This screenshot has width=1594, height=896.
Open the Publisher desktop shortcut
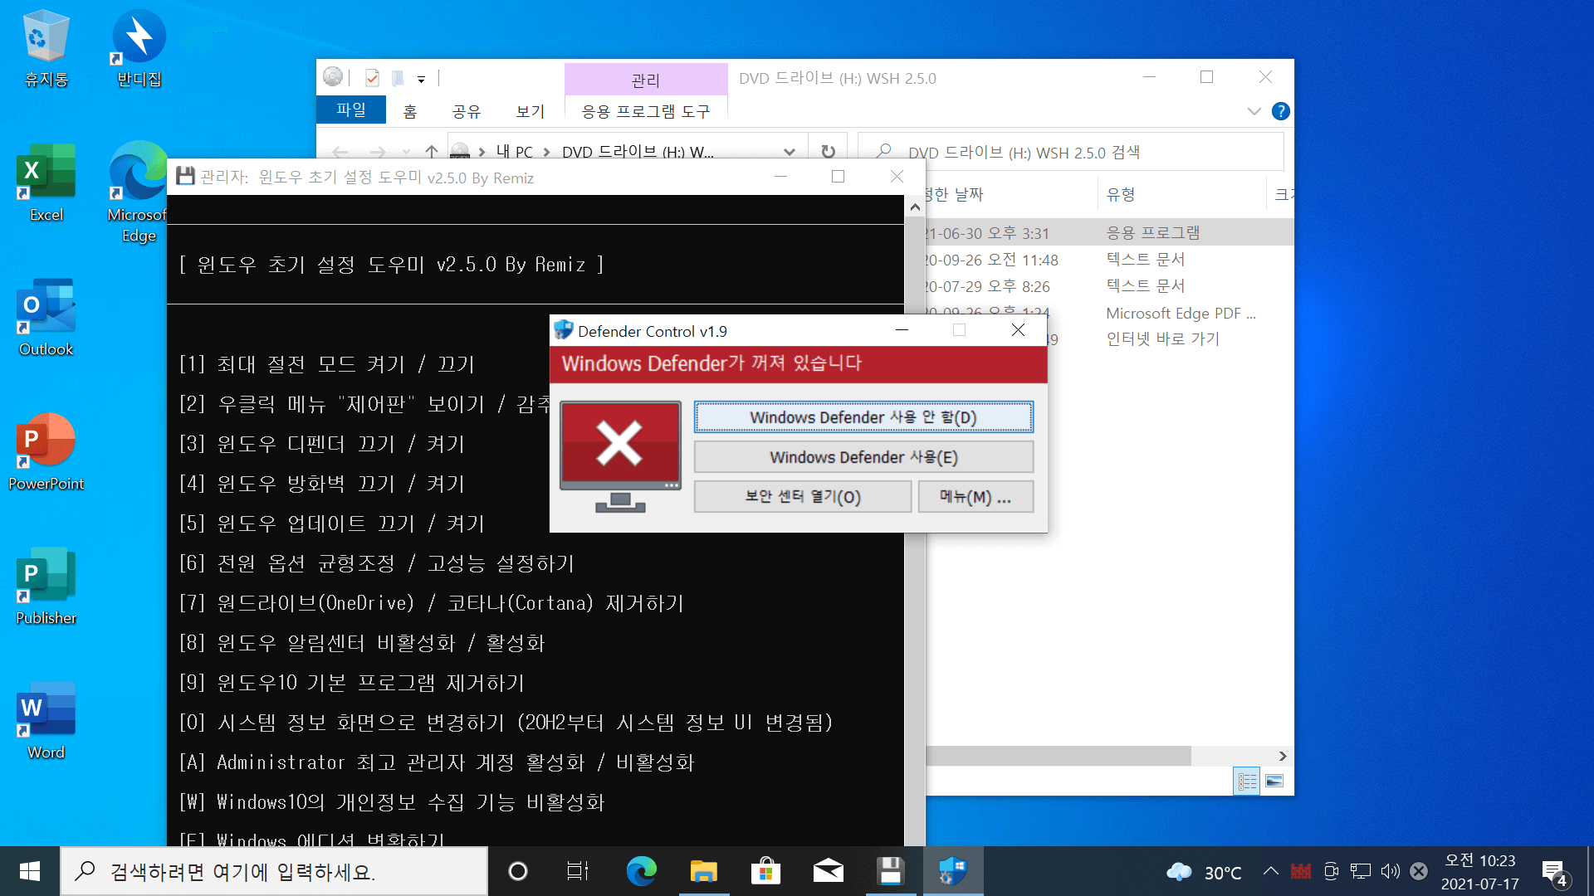pos(46,587)
